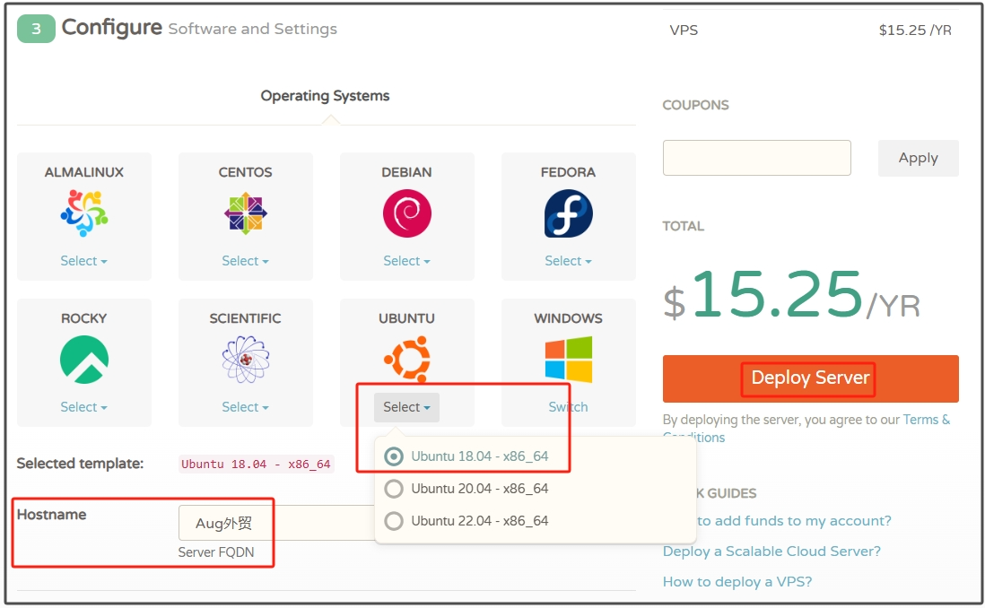Click the selected template 'Ubuntu 18.04 - x86_64' text
The width and height of the screenshot is (985, 608).
(257, 465)
